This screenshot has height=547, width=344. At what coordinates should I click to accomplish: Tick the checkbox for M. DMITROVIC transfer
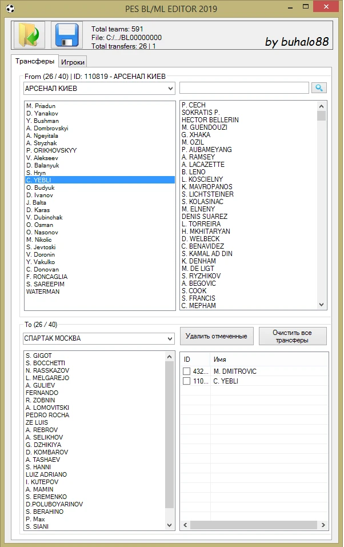[x=187, y=371]
